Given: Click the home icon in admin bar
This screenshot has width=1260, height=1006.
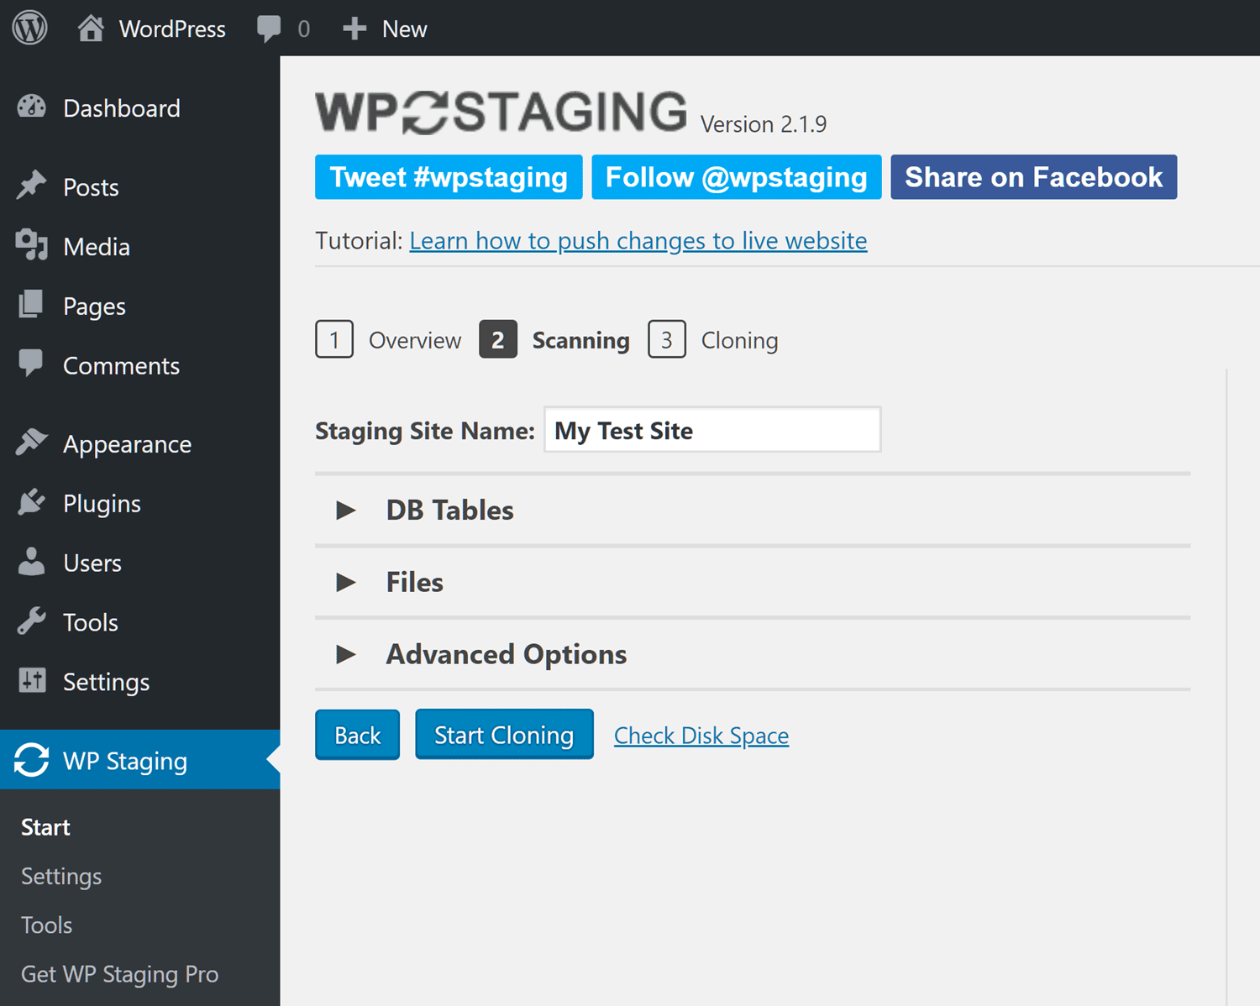Looking at the screenshot, I should (x=91, y=29).
